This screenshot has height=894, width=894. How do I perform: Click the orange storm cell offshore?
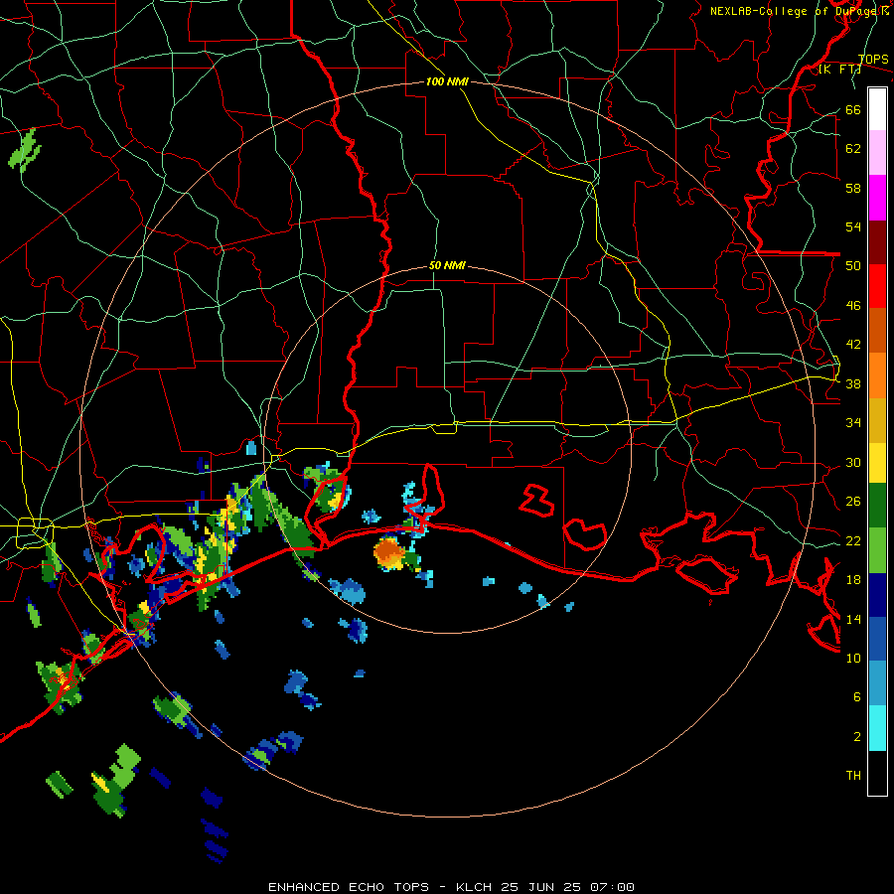pyautogui.click(x=390, y=553)
